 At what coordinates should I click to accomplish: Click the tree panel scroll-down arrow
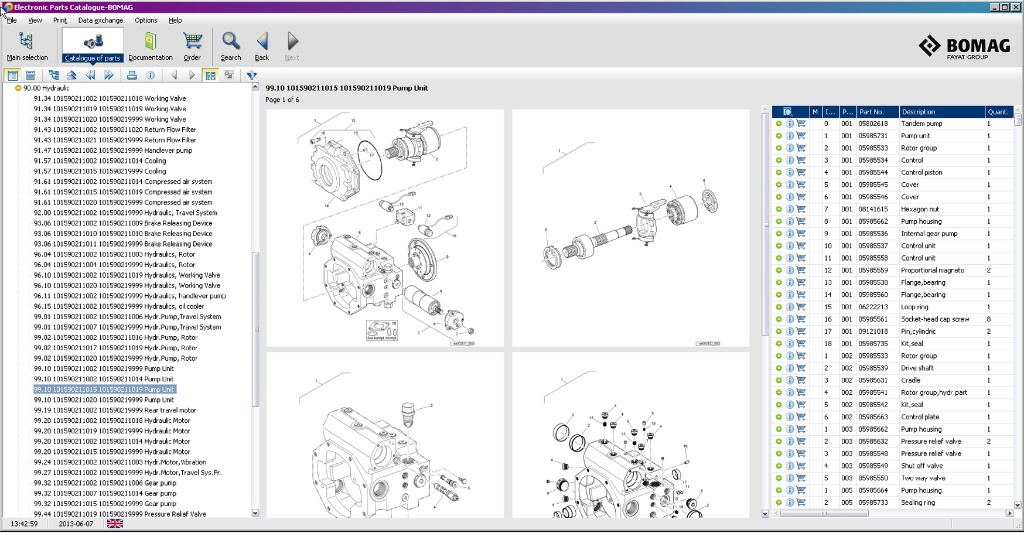point(255,513)
